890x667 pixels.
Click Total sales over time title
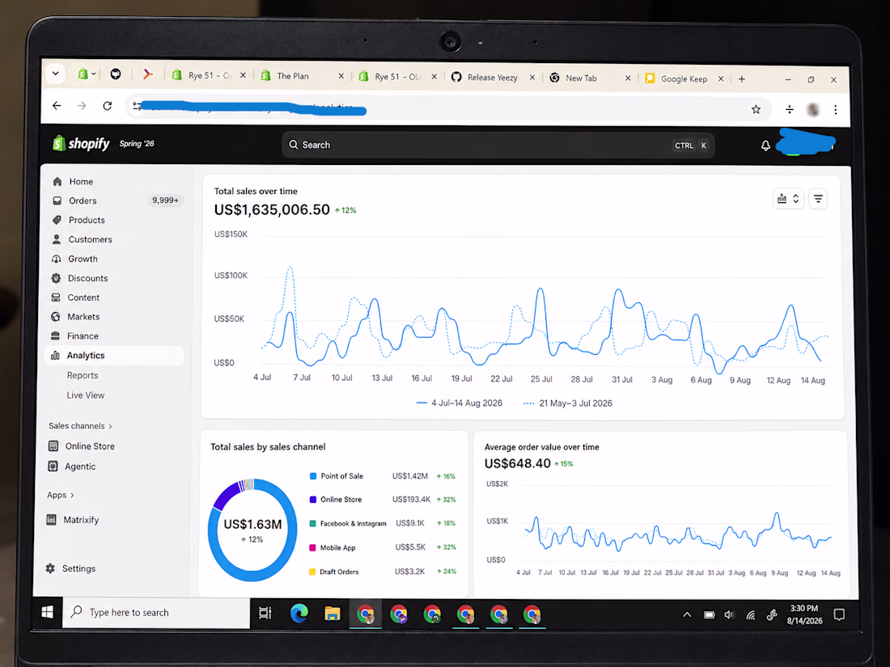pos(256,191)
